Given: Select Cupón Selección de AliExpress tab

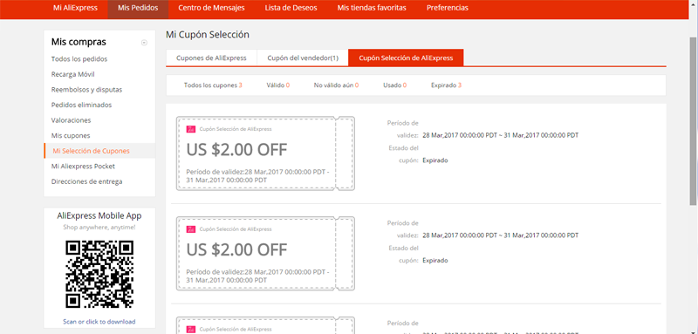Looking at the screenshot, I should [406, 58].
